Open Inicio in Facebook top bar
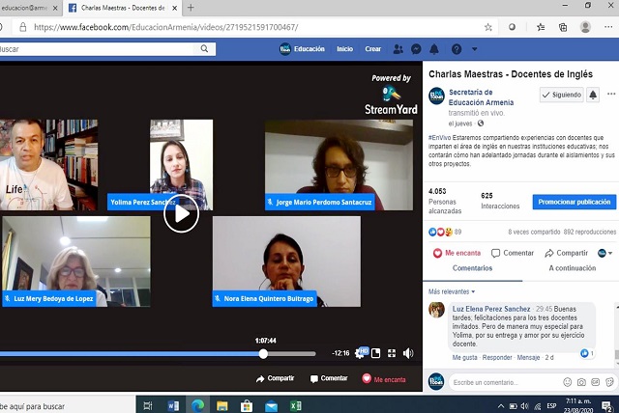Image resolution: width=619 pixels, height=413 pixels. click(x=344, y=49)
